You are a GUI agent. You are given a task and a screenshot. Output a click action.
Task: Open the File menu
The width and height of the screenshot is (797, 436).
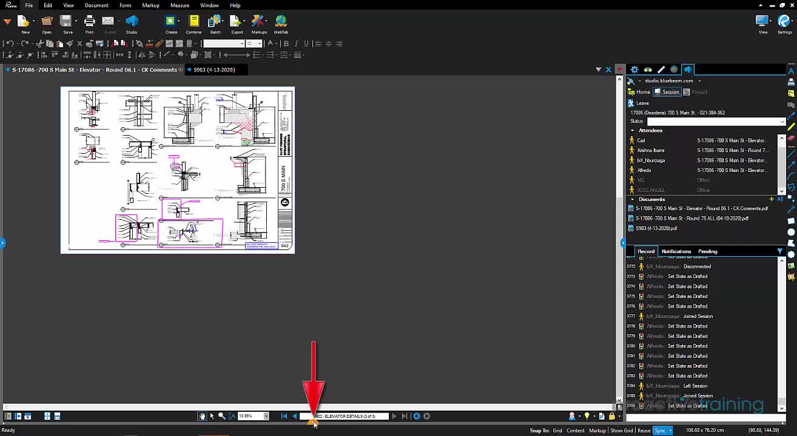29,5
